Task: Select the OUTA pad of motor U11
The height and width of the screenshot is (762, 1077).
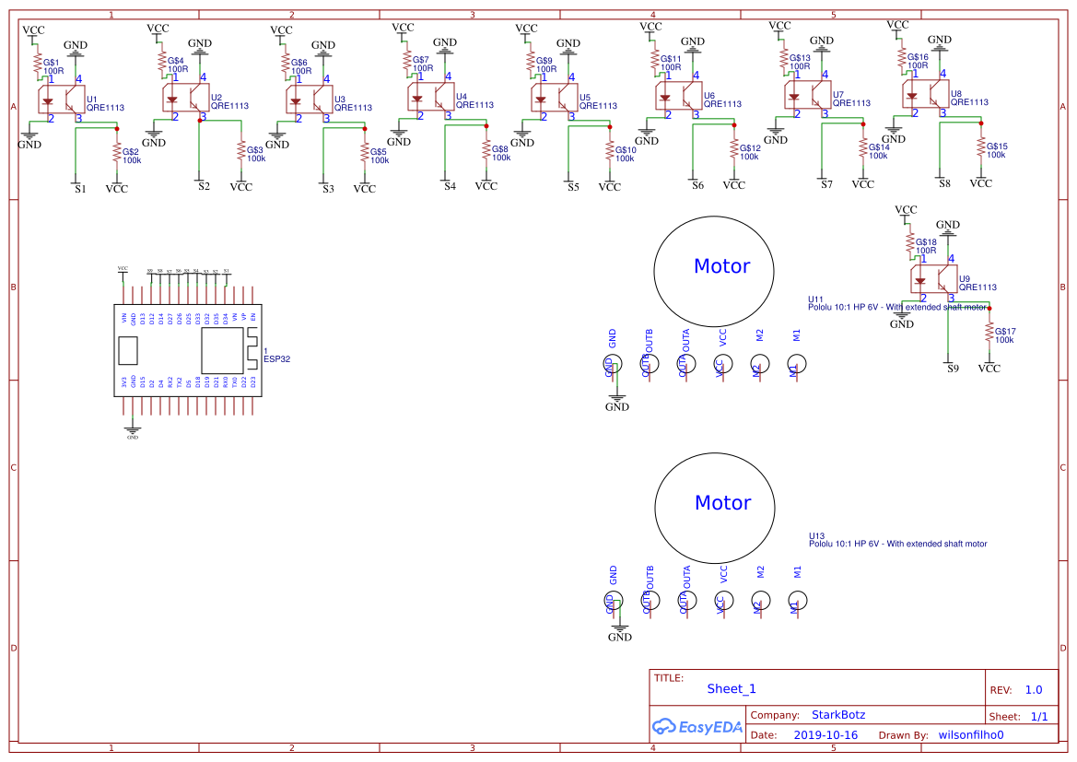Action: [685, 363]
